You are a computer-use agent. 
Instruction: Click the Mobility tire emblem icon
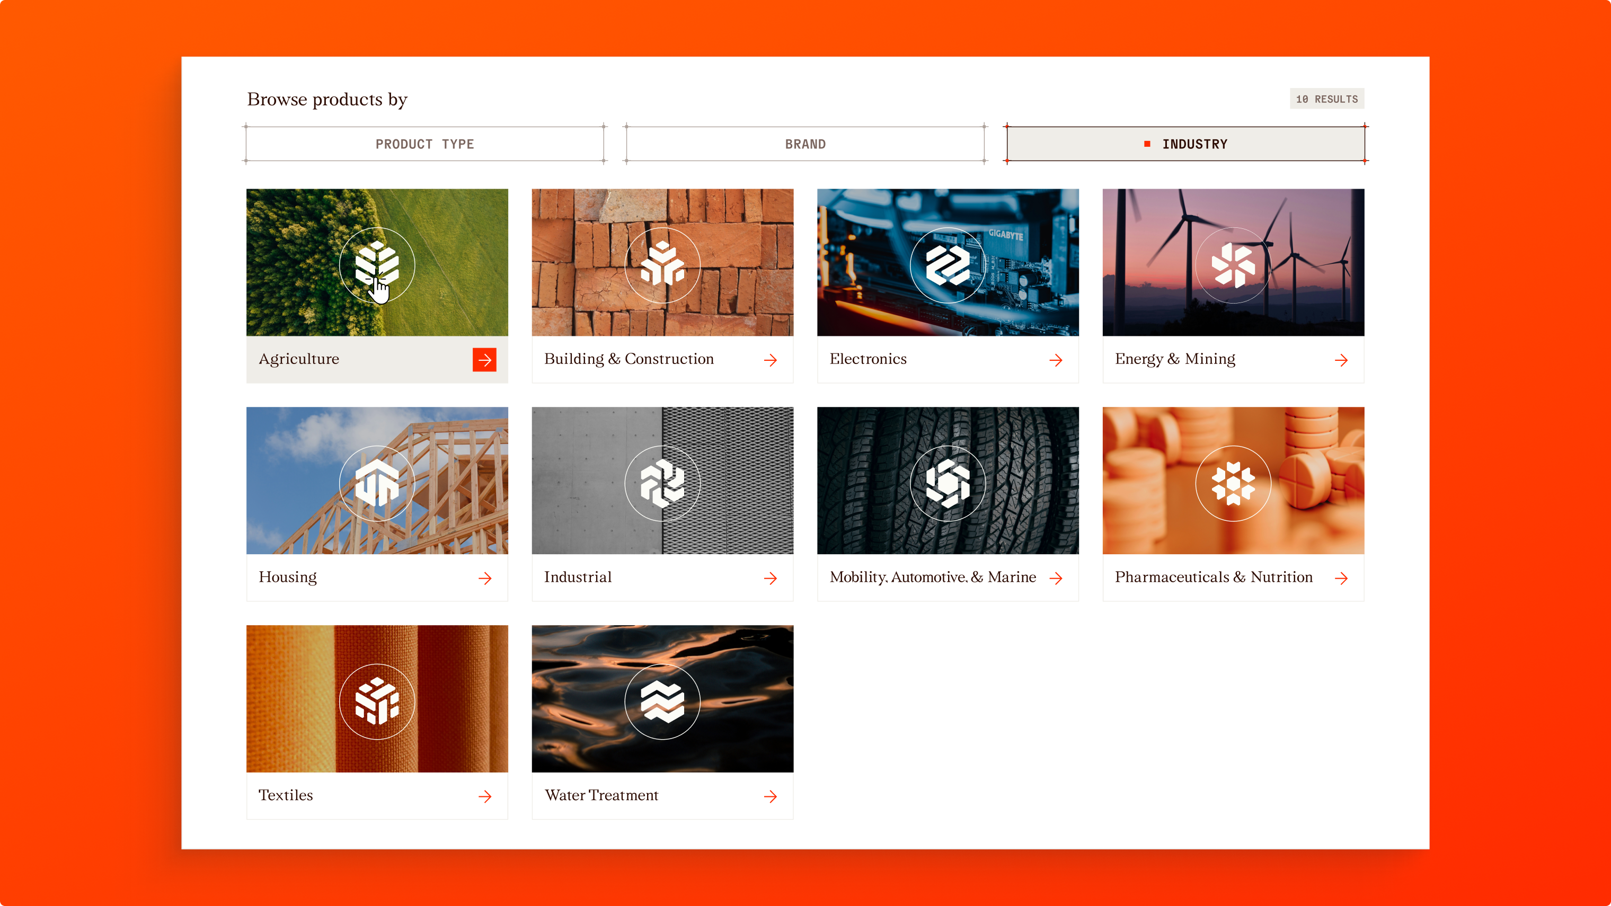pos(948,483)
